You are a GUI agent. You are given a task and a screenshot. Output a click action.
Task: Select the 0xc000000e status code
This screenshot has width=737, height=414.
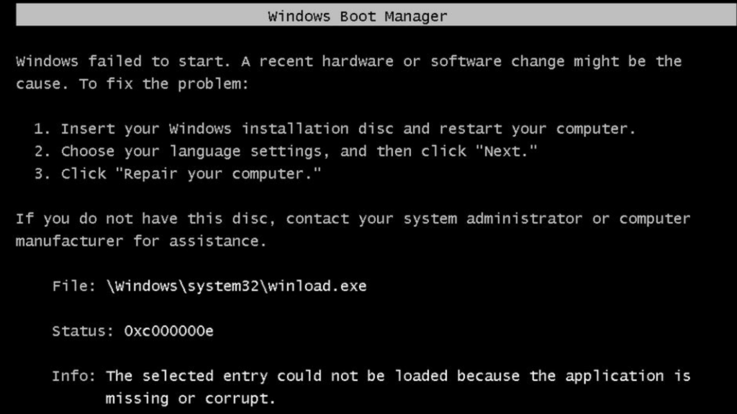tap(168, 331)
